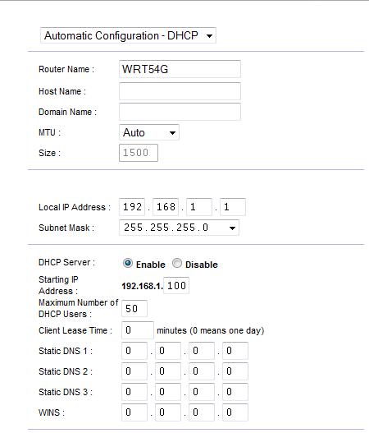Click the 'Client Lease Time :' label

75,330
